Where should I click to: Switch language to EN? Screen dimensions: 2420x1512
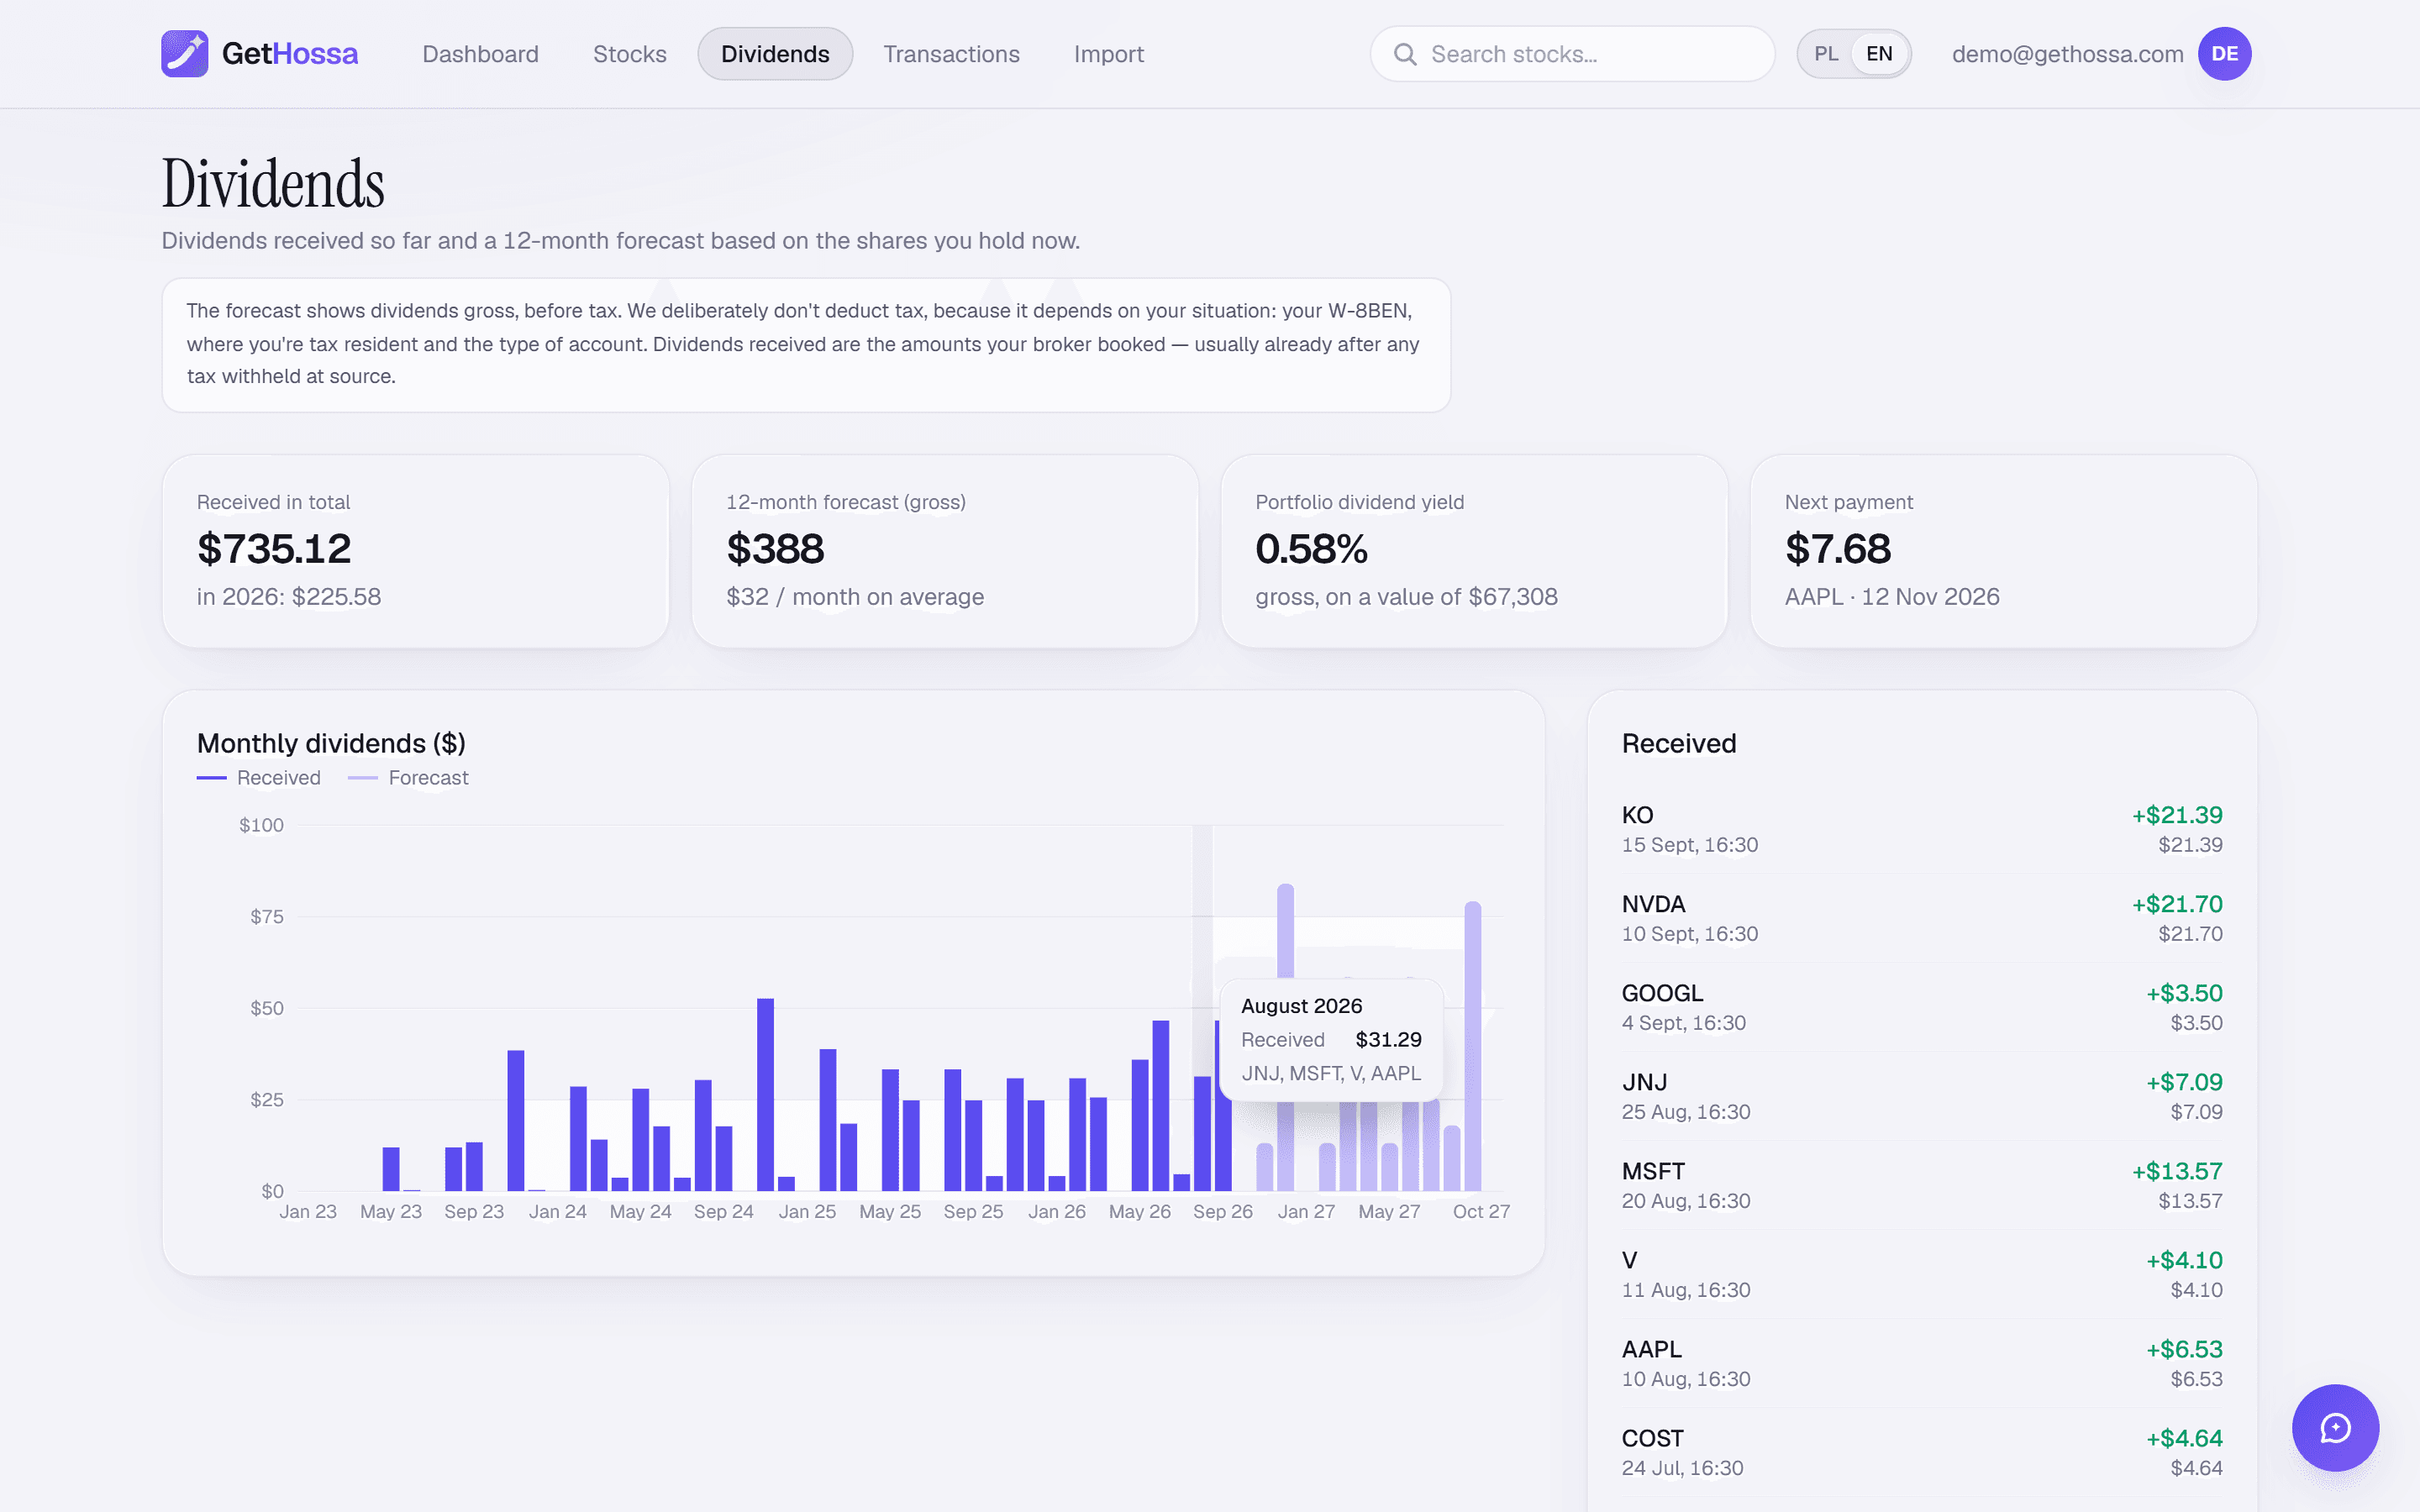coord(1879,54)
